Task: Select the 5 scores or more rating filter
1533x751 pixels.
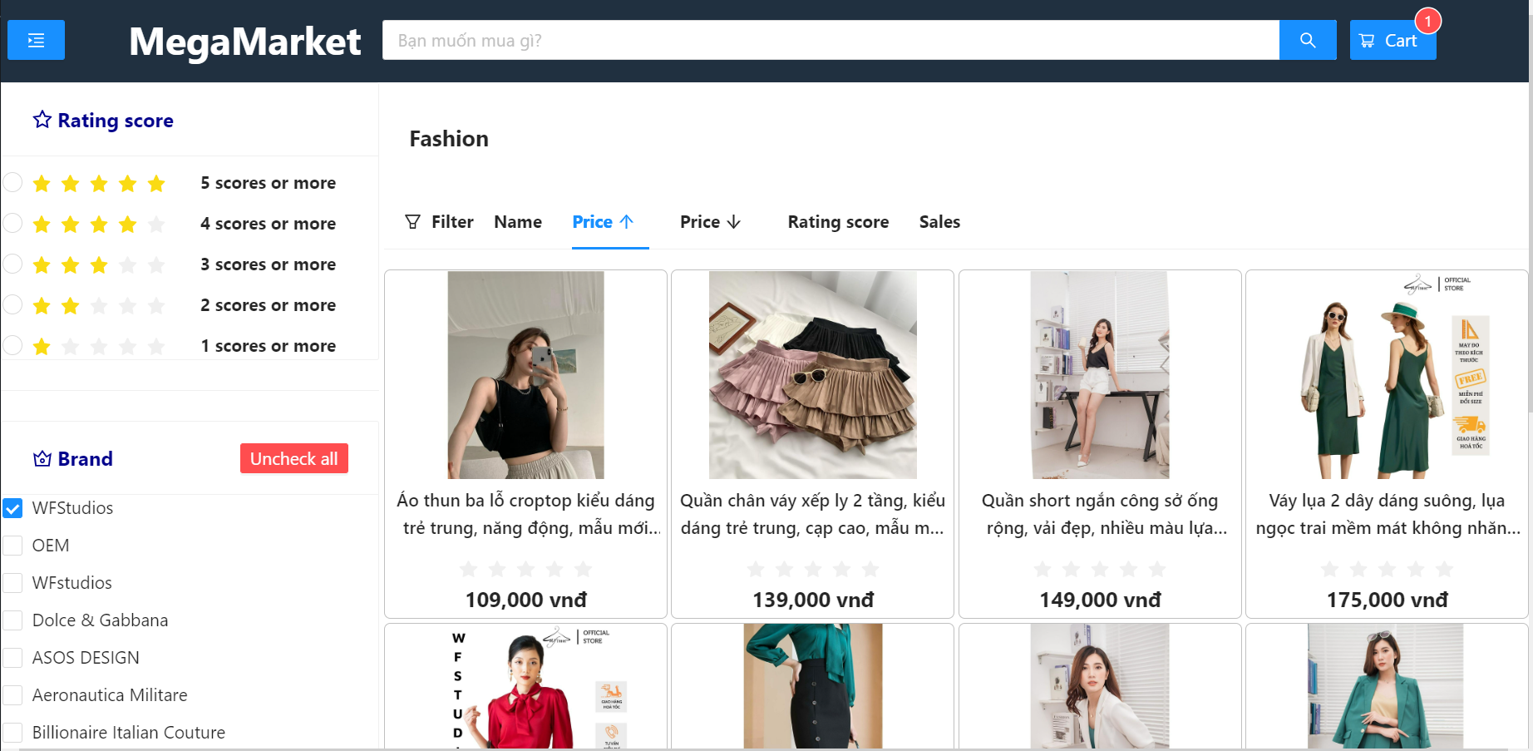Action: click(12, 181)
